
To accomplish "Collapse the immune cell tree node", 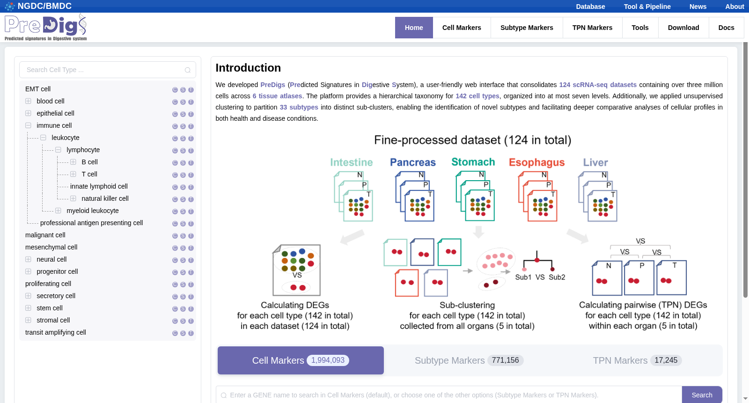I will click(28, 125).
